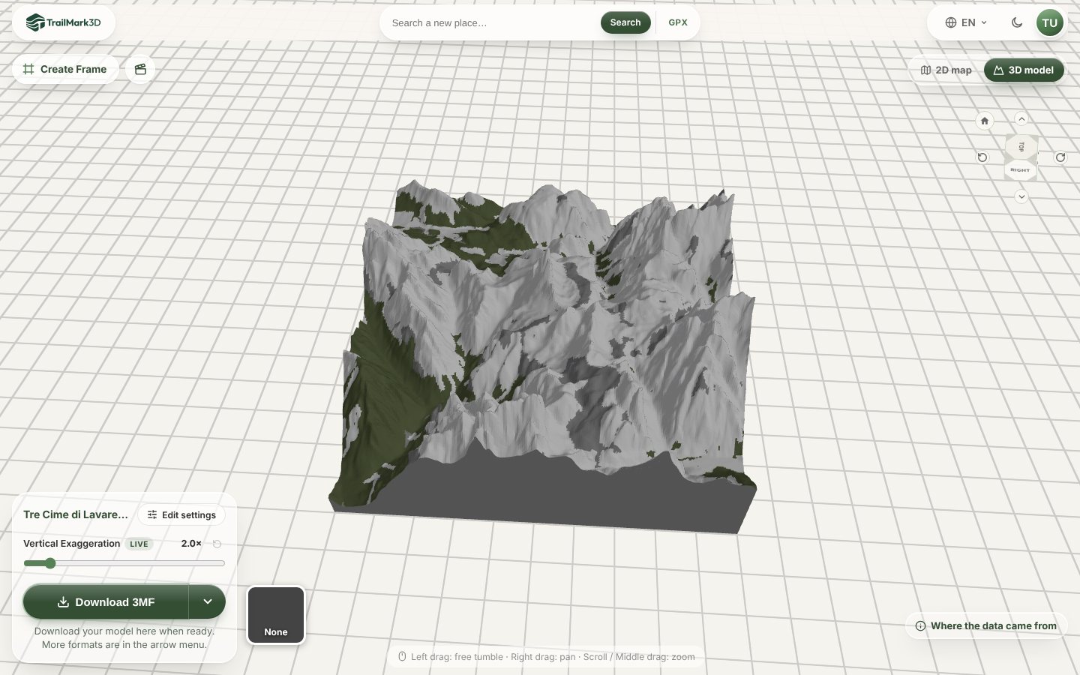Click the Search button

pos(625,22)
